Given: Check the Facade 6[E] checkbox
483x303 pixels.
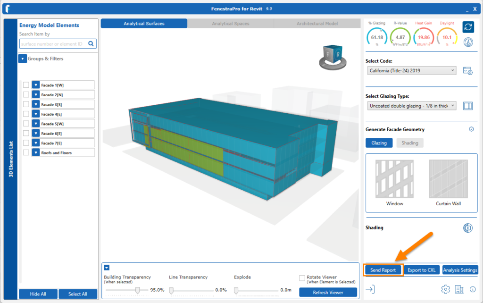Looking at the screenshot, I should point(26,133).
